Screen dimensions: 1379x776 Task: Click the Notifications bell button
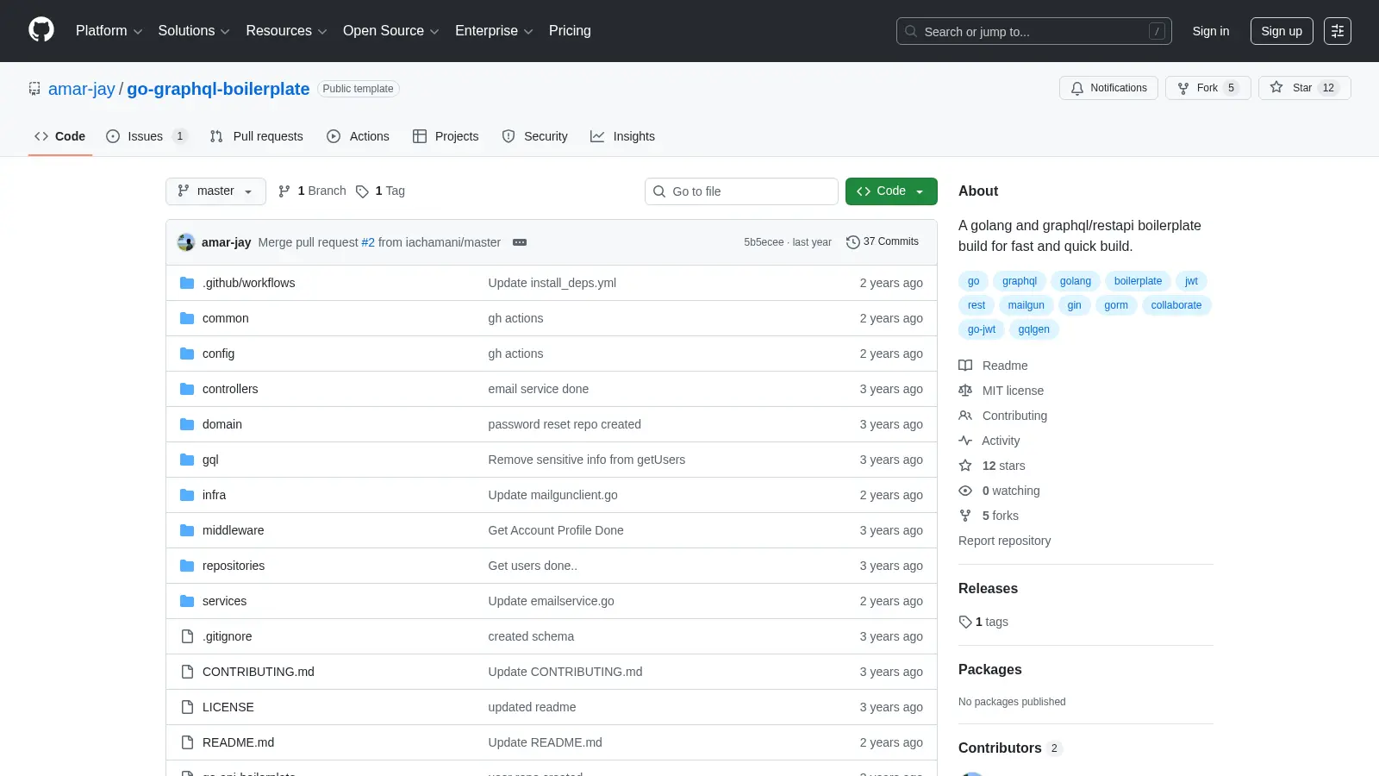(1108, 88)
